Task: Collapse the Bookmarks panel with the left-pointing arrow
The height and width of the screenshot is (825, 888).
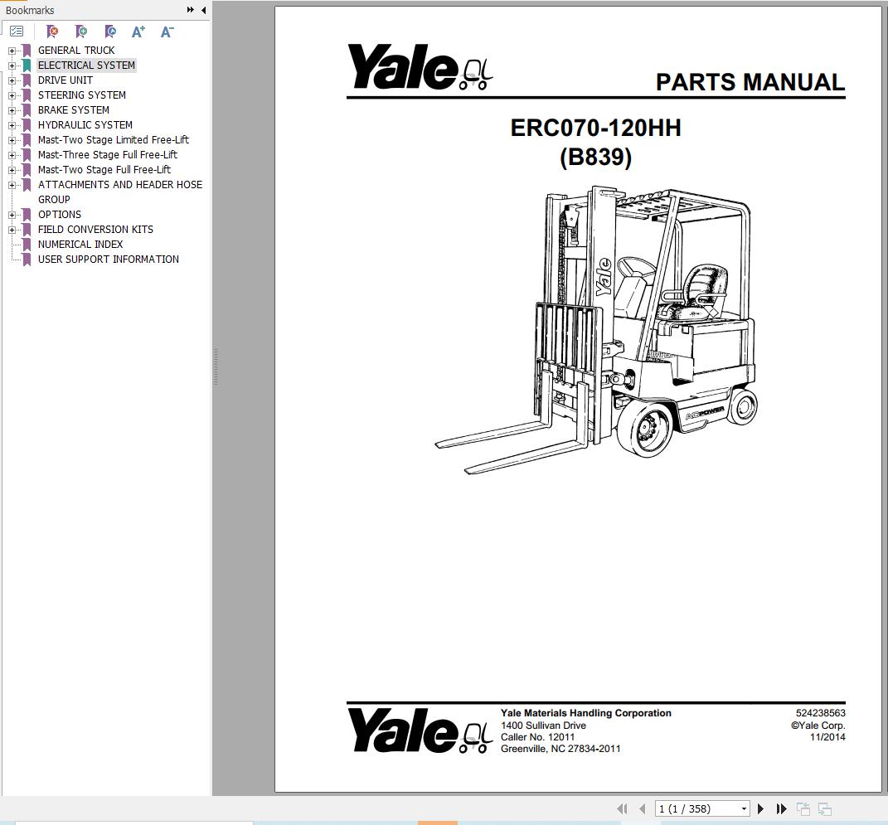Action: [x=204, y=11]
